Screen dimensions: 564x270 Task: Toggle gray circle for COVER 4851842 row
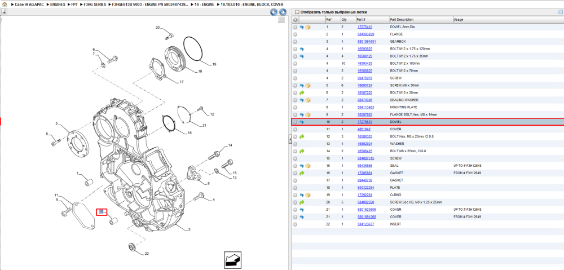pos(295,129)
